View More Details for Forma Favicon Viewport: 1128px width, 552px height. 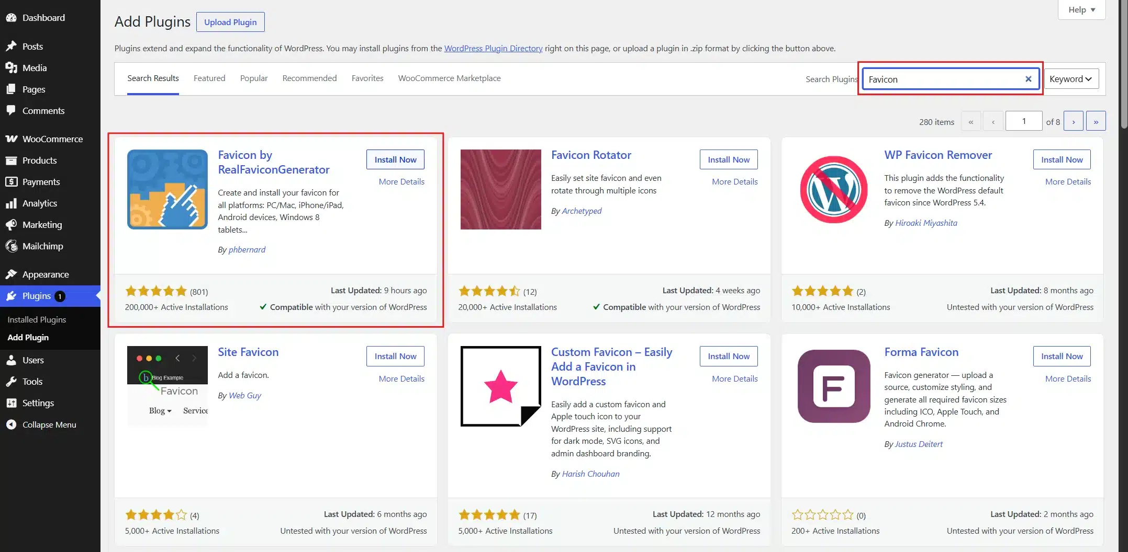click(x=1068, y=378)
